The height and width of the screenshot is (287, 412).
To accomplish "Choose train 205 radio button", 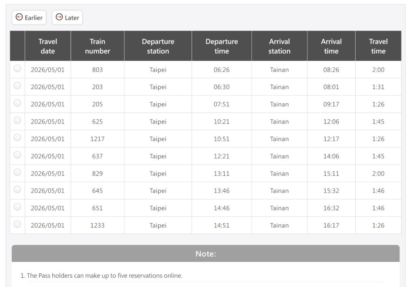I will pyautogui.click(x=17, y=103).
